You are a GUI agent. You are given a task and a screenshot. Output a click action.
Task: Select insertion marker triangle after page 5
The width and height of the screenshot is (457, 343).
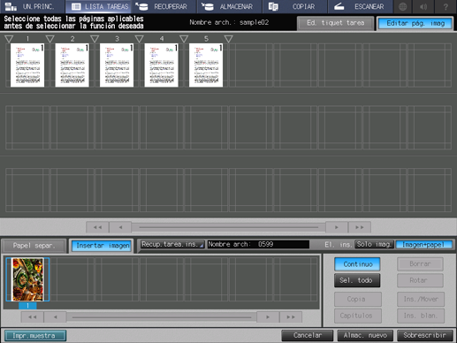(x=228, y=39)
